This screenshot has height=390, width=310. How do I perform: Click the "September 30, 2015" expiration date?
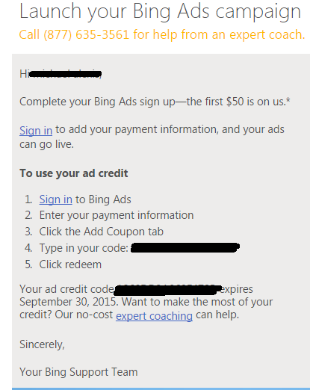[x=68, y=302]
